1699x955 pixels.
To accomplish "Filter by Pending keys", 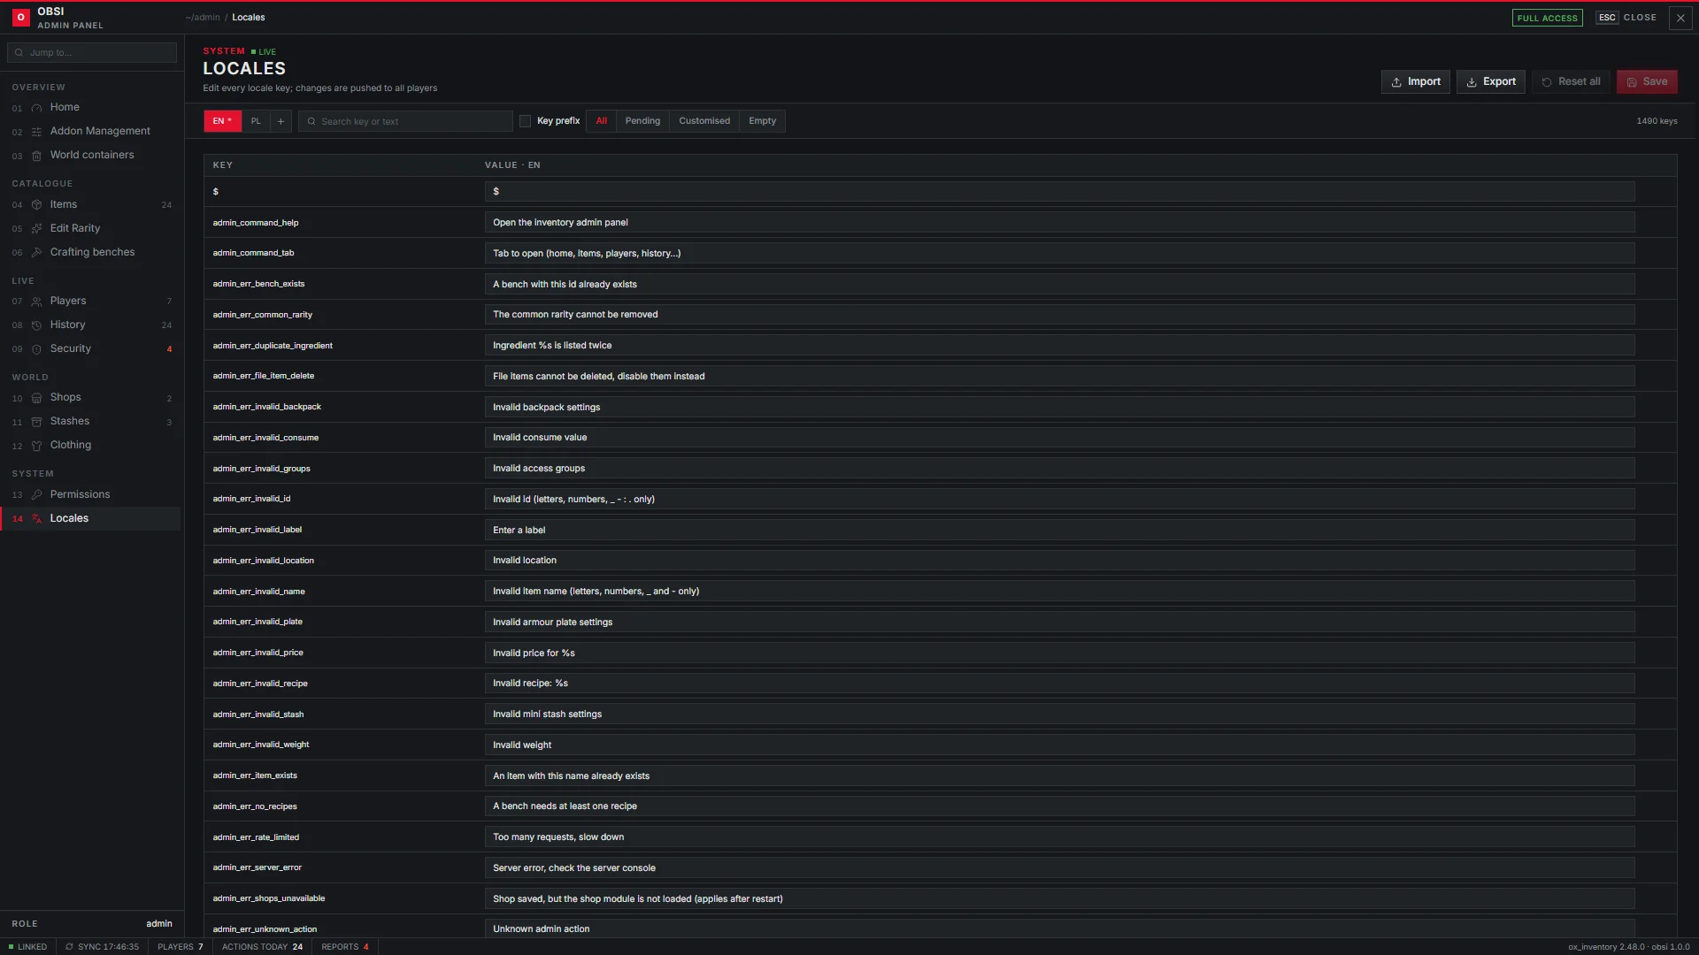I will [642, 121].
